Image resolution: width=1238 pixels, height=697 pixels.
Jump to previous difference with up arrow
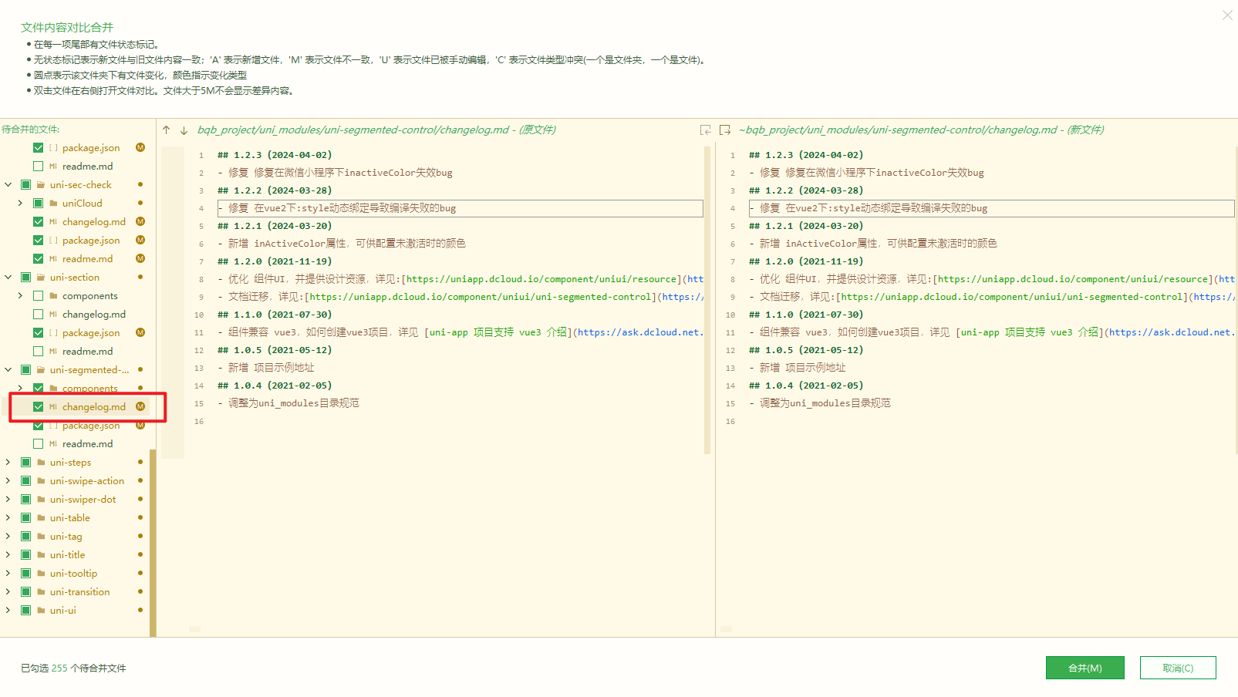(x=167, y=130)
